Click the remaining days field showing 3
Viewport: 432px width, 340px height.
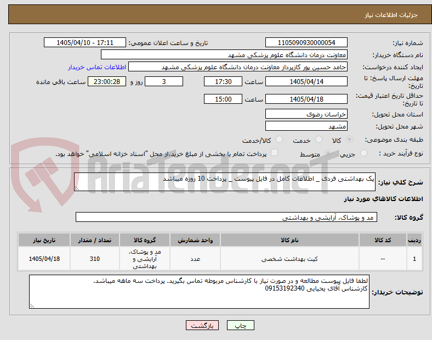pos(164,81)
